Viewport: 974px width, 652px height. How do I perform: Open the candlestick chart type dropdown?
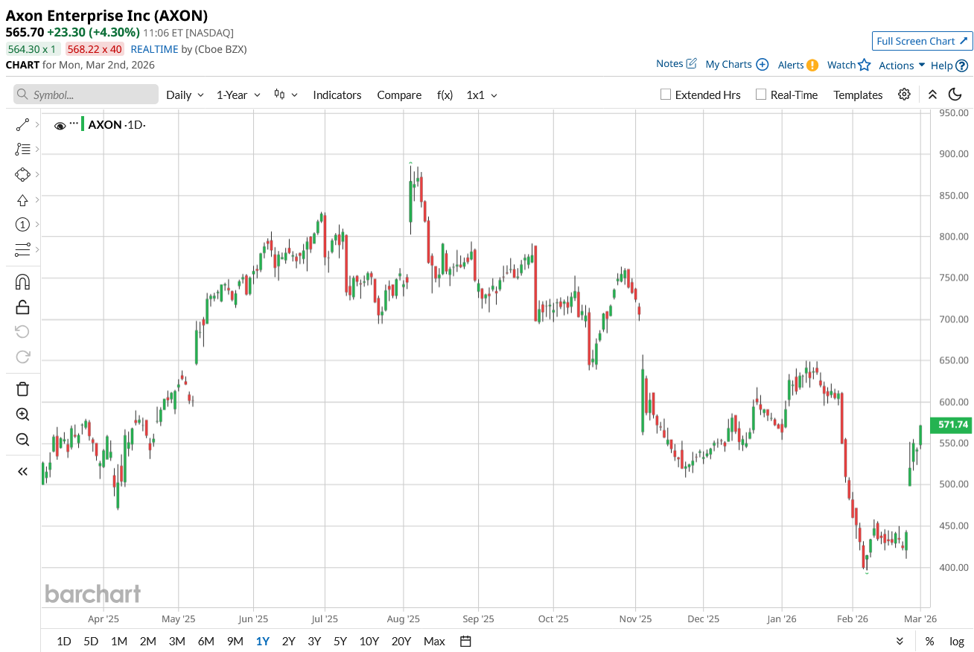click(285, 95)
